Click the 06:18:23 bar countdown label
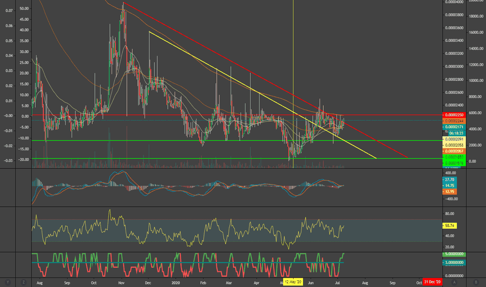The width and height of the screenshot is (486, 287). [456, 133]
